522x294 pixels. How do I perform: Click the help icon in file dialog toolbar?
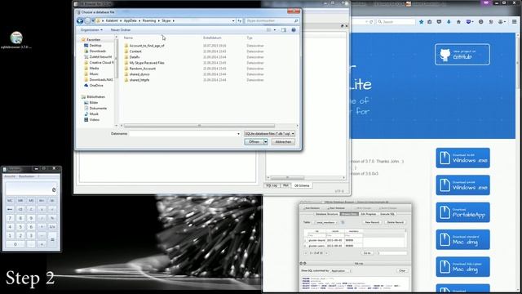pos(294,30)
